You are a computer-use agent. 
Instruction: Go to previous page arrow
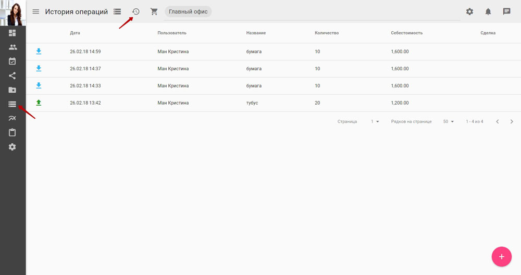click(498, 121)
